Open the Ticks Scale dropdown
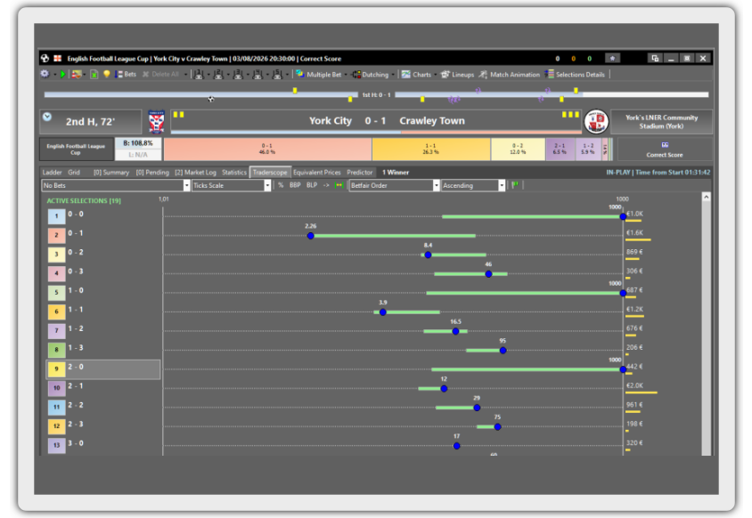This screenshot has width=752, height=518. click(232, 185)
